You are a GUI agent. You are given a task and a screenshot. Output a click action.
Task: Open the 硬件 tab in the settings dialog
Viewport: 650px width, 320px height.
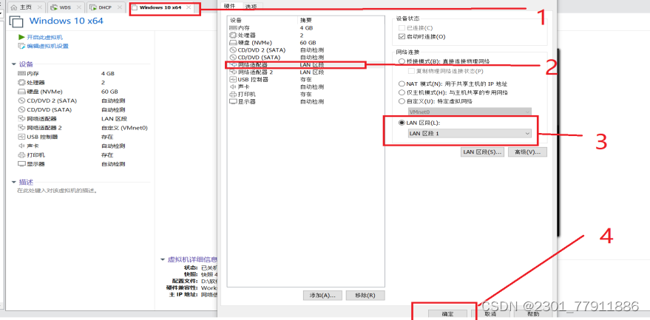(x=230, y=6)
